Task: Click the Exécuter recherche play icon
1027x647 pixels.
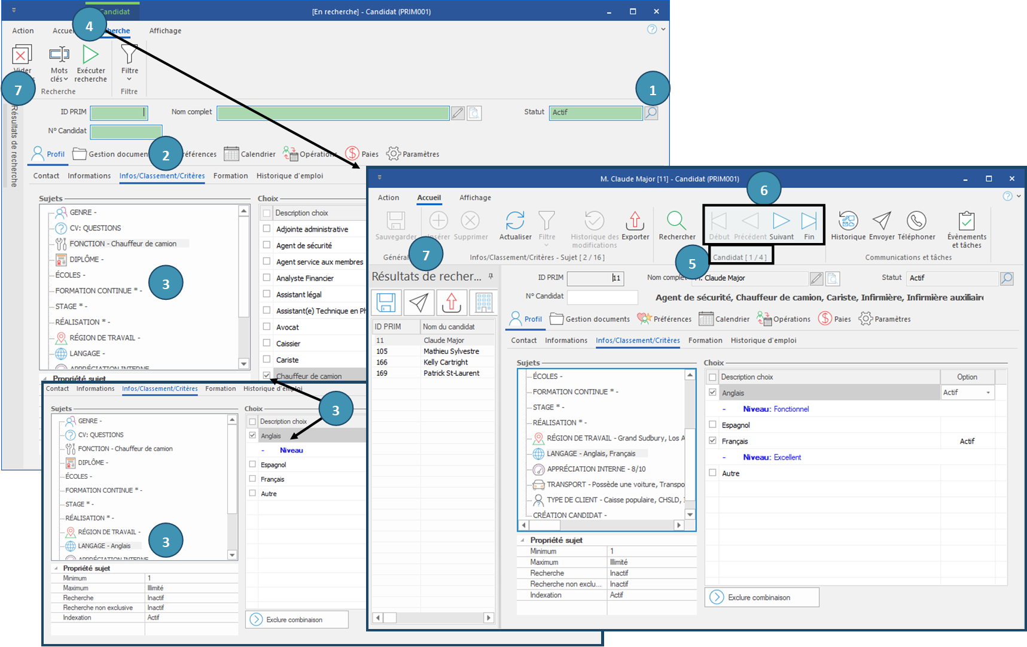Action: (x=91, y=55)
